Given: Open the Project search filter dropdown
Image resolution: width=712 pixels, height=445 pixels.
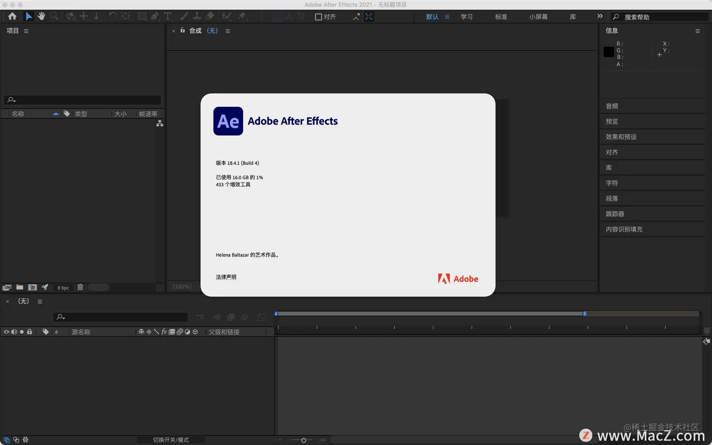Looking at the screenshot, I should (11, 100).
